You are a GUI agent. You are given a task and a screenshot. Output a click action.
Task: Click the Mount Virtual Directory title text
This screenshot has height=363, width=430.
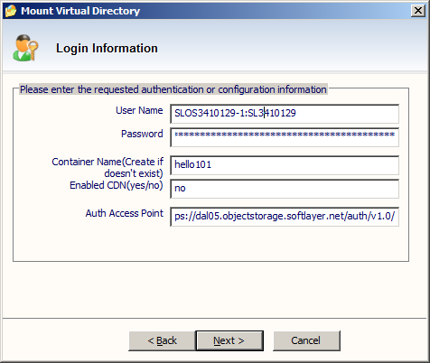coord(80,11)
